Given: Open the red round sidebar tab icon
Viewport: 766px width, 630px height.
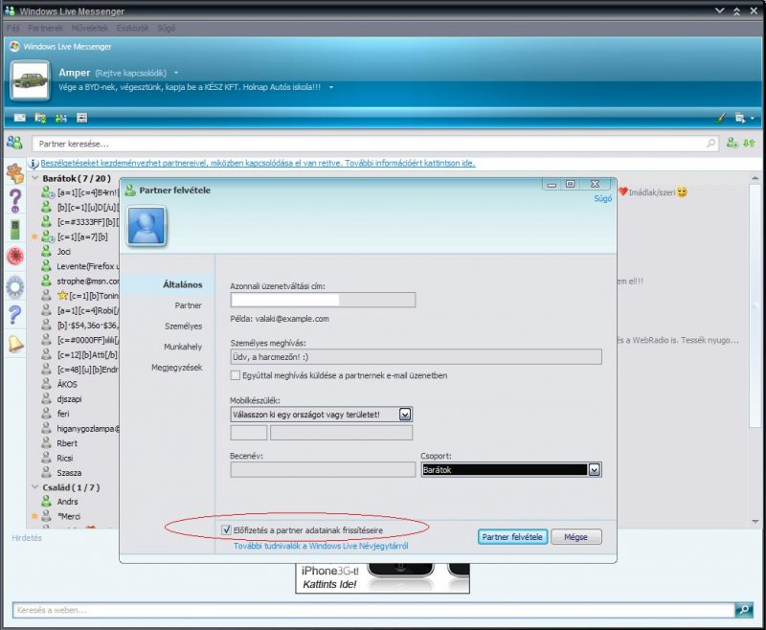Looking at the screenshot, I should (15, 257).
